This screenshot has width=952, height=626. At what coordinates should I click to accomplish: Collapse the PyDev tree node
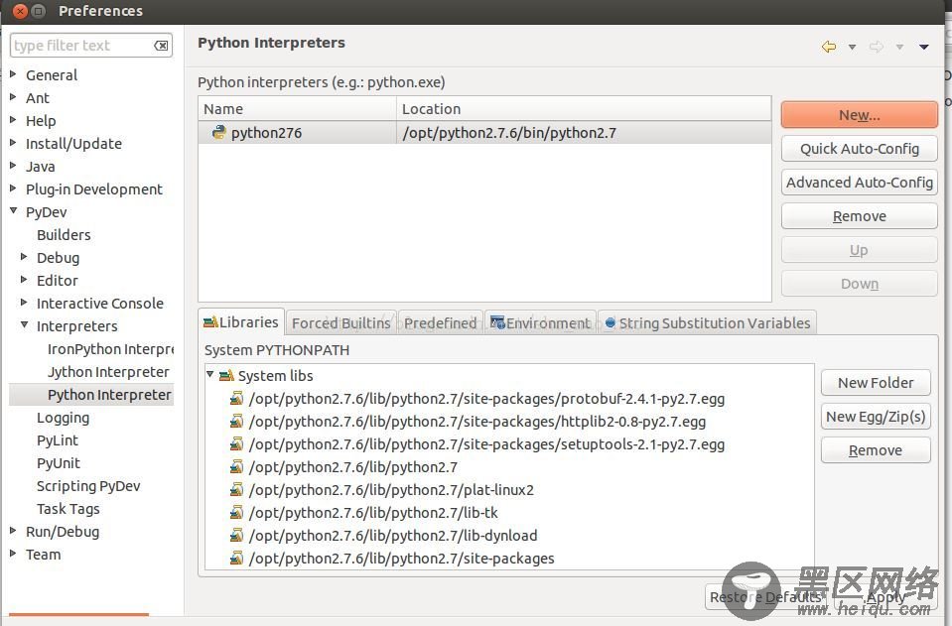[x=13, y=211]
